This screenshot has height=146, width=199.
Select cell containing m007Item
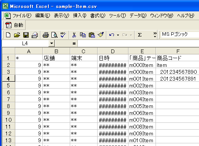pyautogui.click(x=142, y=120)
